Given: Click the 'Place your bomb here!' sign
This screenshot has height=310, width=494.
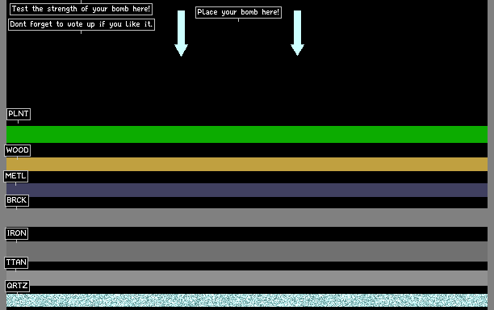Looking at the screenshot, I should (238, 12).
